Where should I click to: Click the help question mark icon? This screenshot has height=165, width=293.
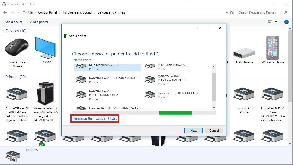[x=286, y=22]
